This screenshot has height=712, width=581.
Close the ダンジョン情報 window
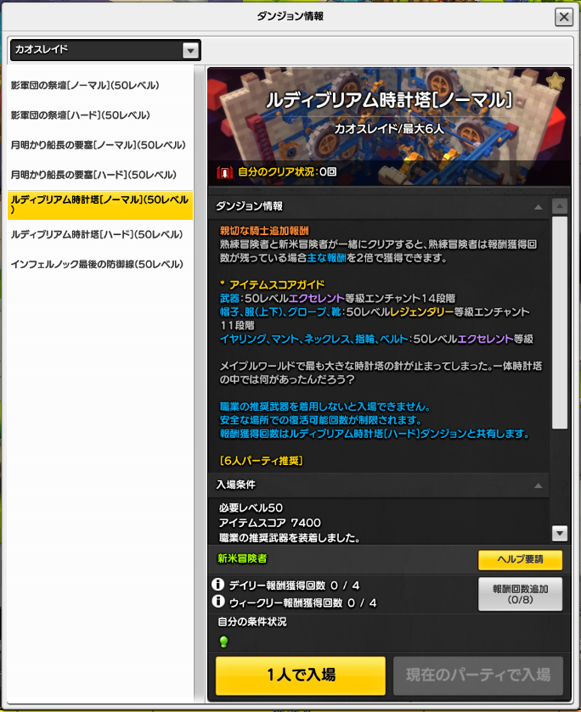click(x=564, y=17)
